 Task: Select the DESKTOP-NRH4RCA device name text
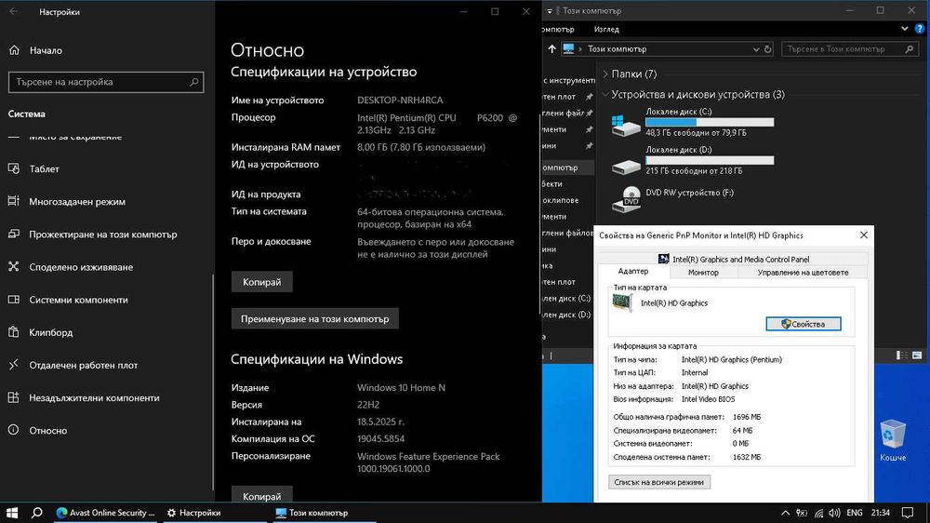(400, 101)
